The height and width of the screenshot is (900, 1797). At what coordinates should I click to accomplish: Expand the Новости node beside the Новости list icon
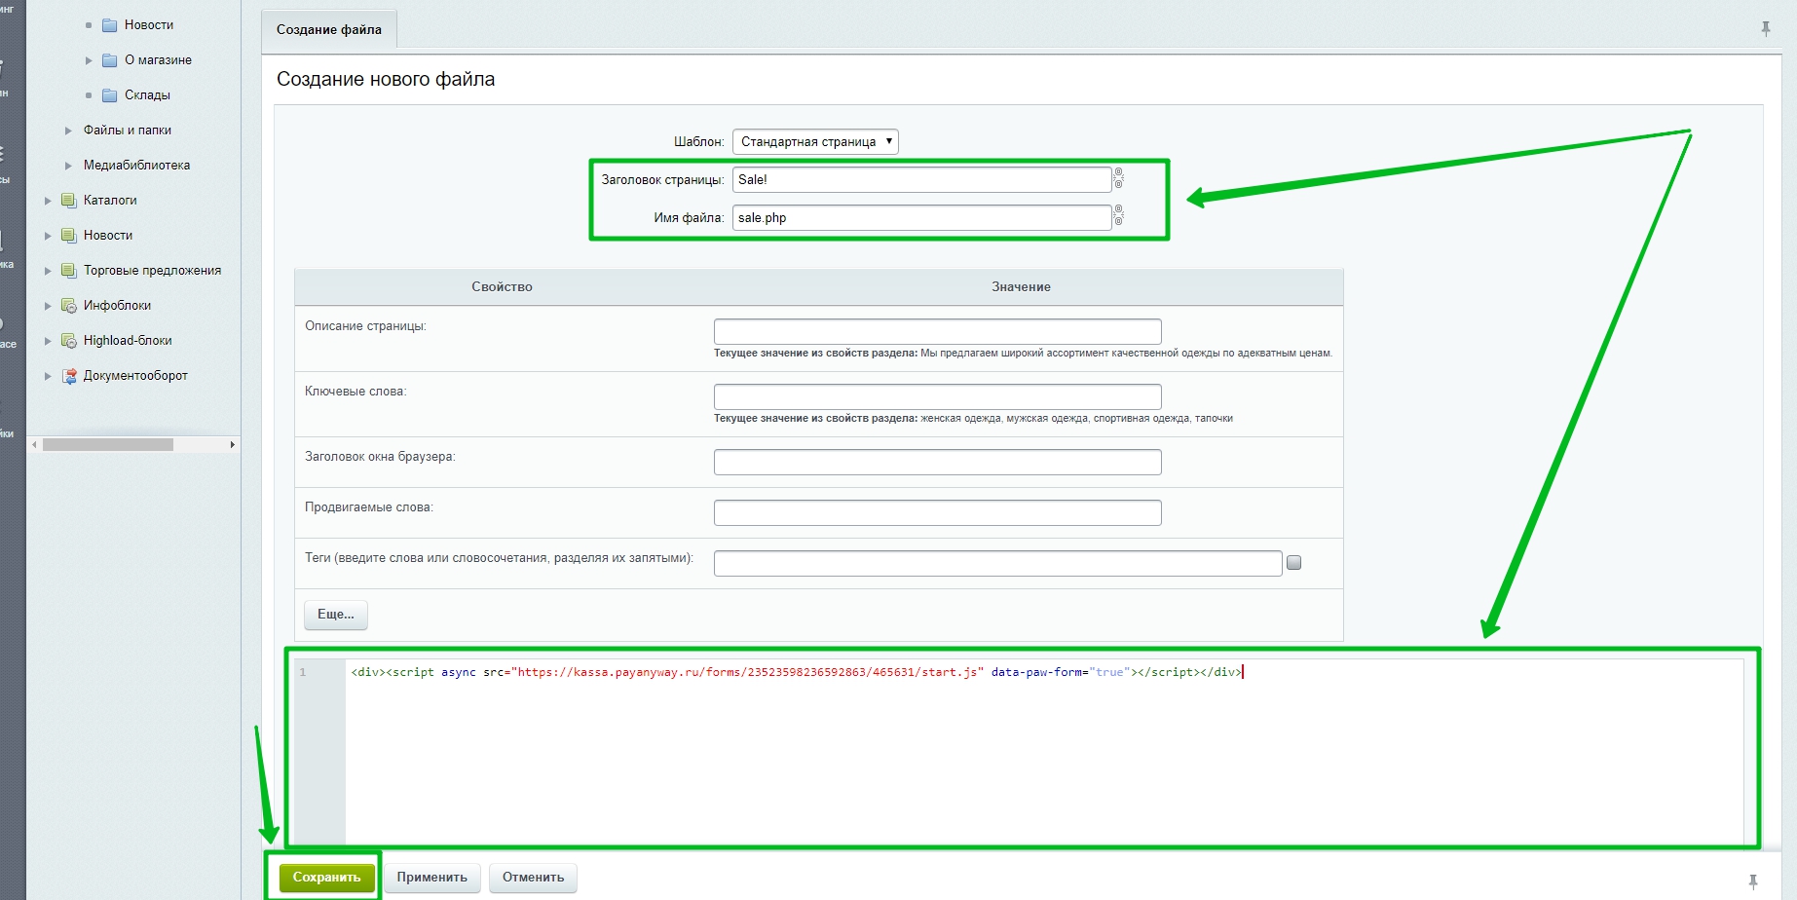tap(48, 236)
